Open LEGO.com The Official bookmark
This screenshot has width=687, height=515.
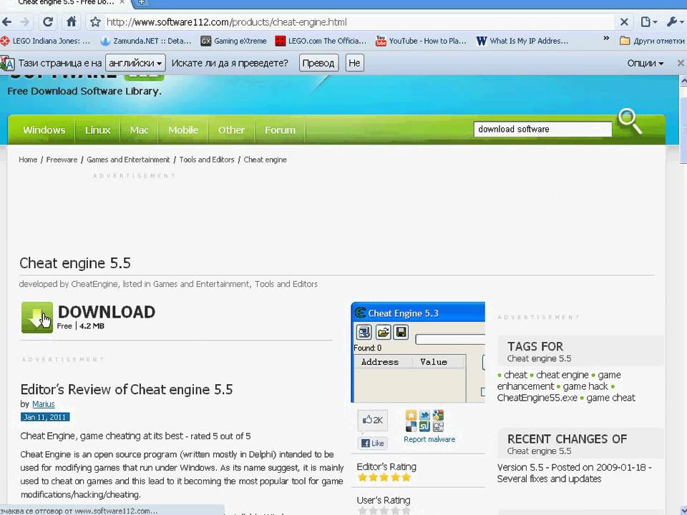point(321,41)
